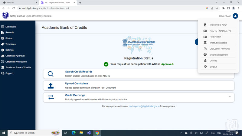The width and height of the screenshot is (242, 136).
Task: Click the User Management people icon
Action: [x=205, y=55]
